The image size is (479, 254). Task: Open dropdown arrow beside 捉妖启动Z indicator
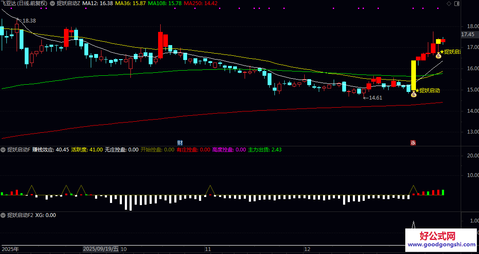pos(52,4)
